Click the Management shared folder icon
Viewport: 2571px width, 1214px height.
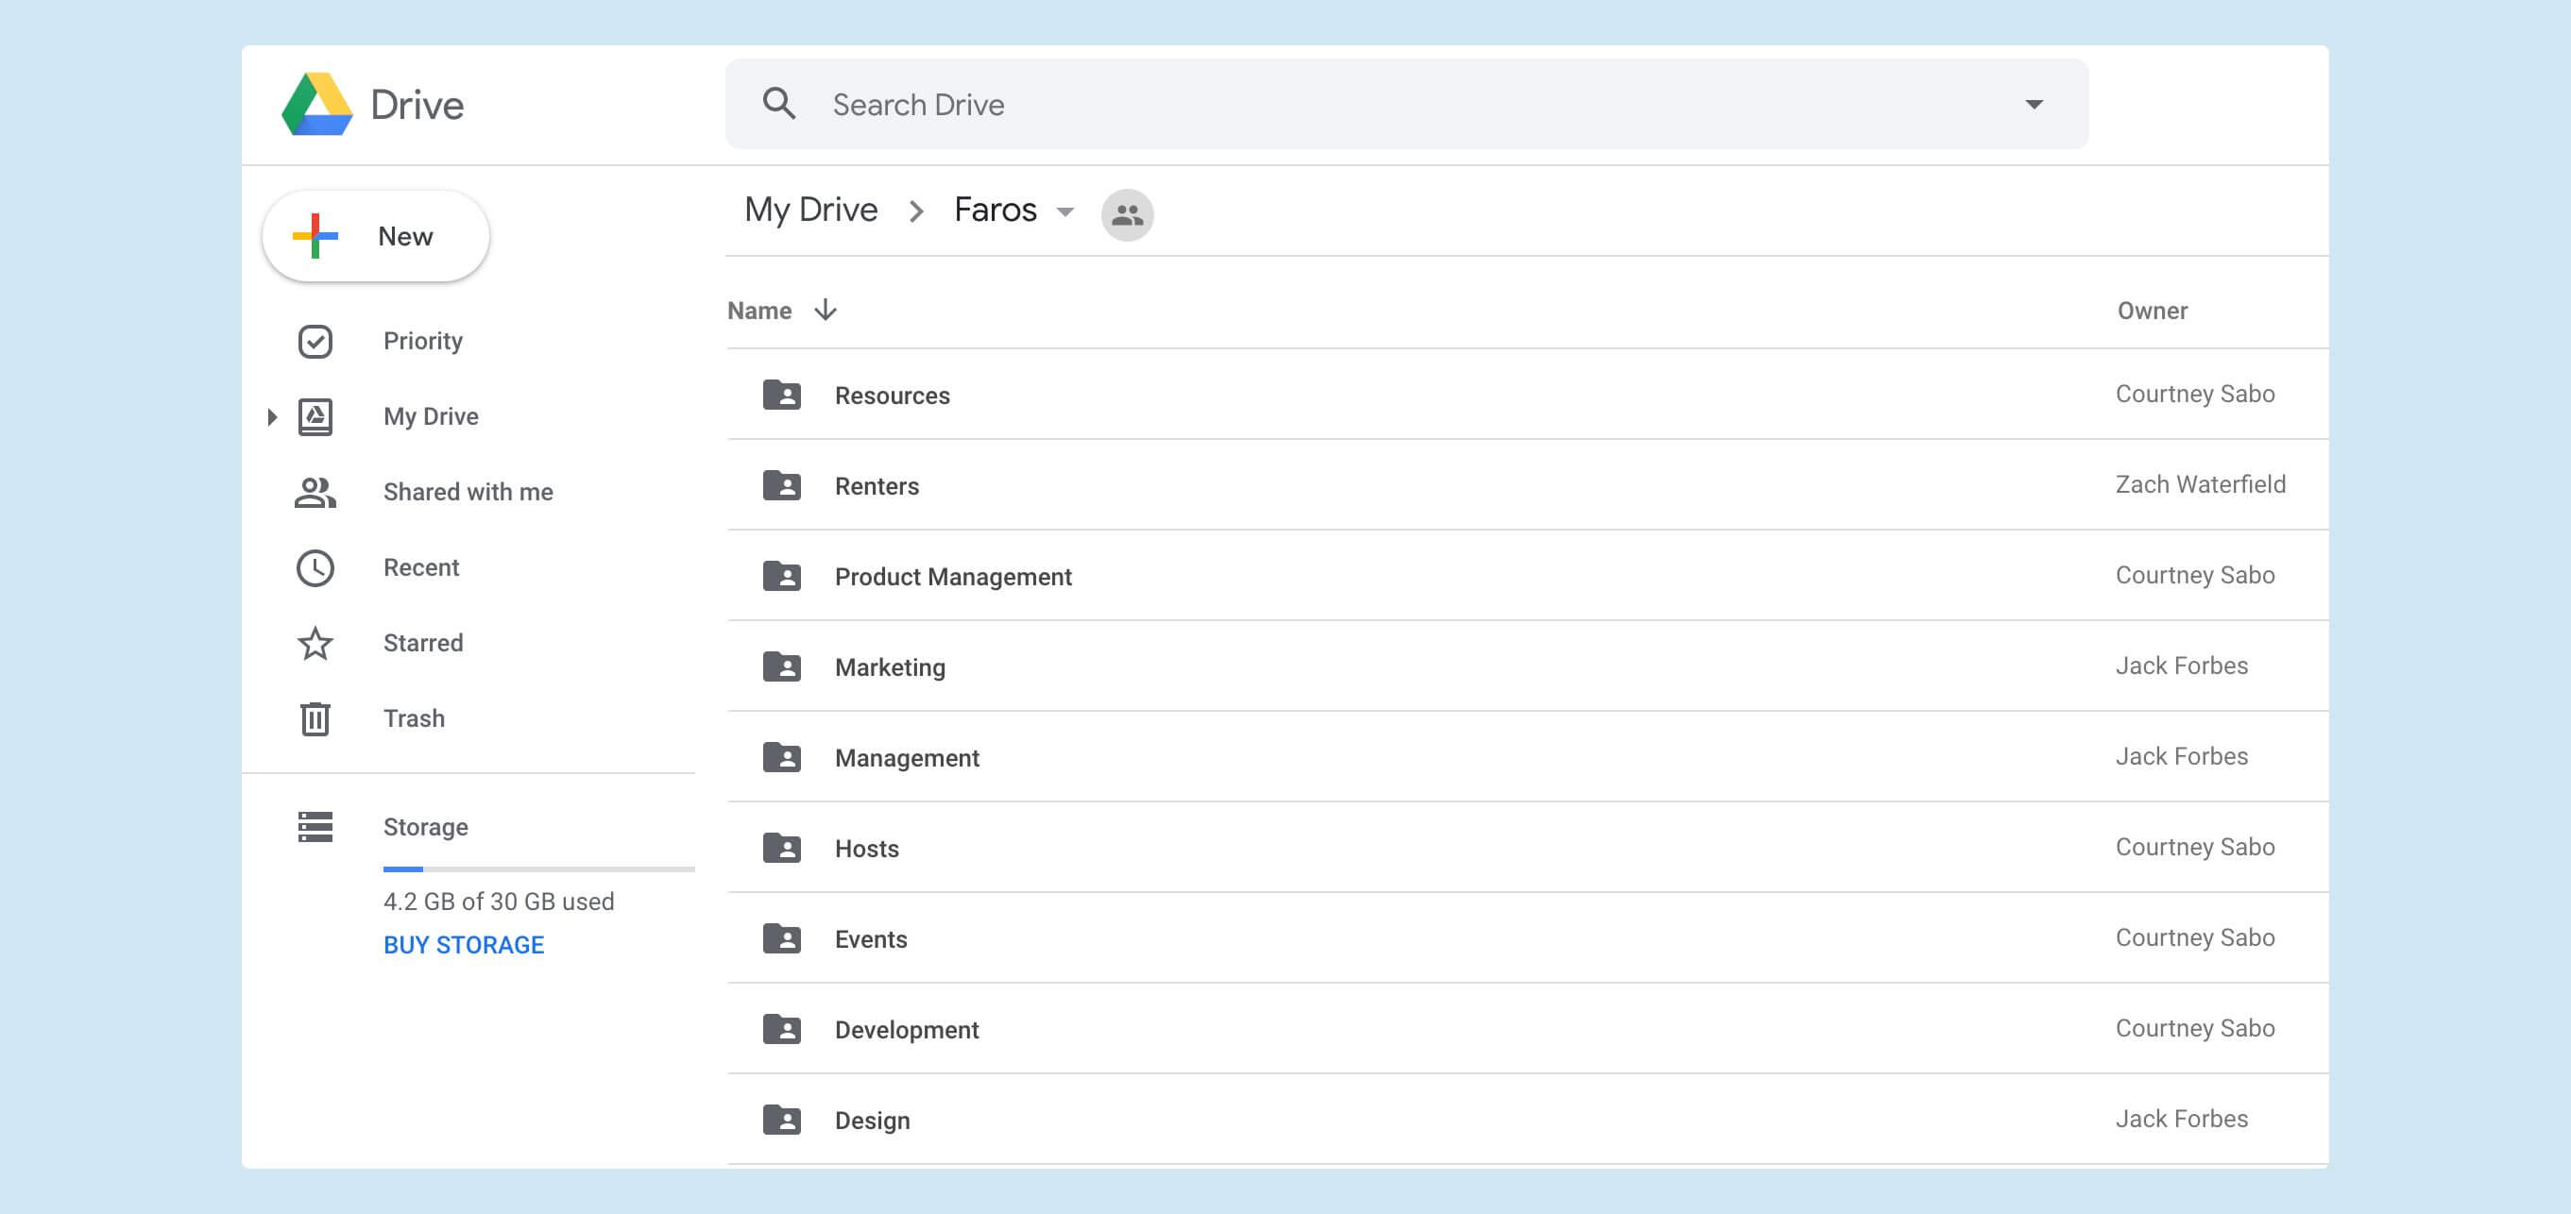(781, 758)
